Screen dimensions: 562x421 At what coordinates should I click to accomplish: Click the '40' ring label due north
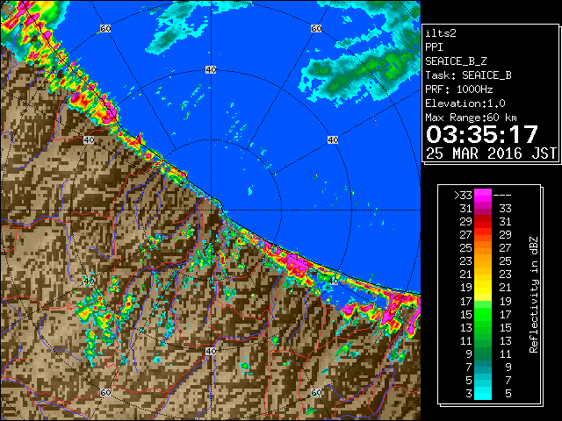(211, 70)
